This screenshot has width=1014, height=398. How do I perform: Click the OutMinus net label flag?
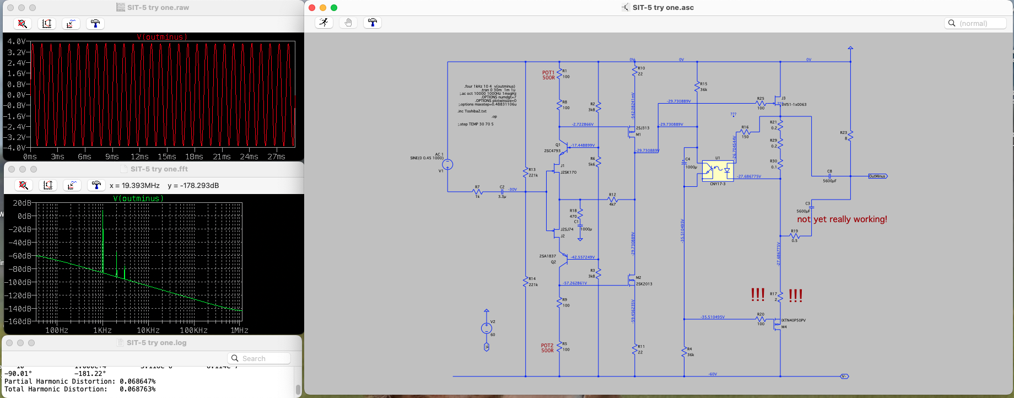tap(878, 176)
